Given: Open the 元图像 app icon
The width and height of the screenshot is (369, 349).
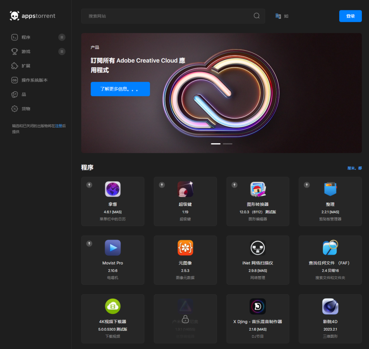Looking at the screenshot, I should pyautogui.click(x=185, y=247).
